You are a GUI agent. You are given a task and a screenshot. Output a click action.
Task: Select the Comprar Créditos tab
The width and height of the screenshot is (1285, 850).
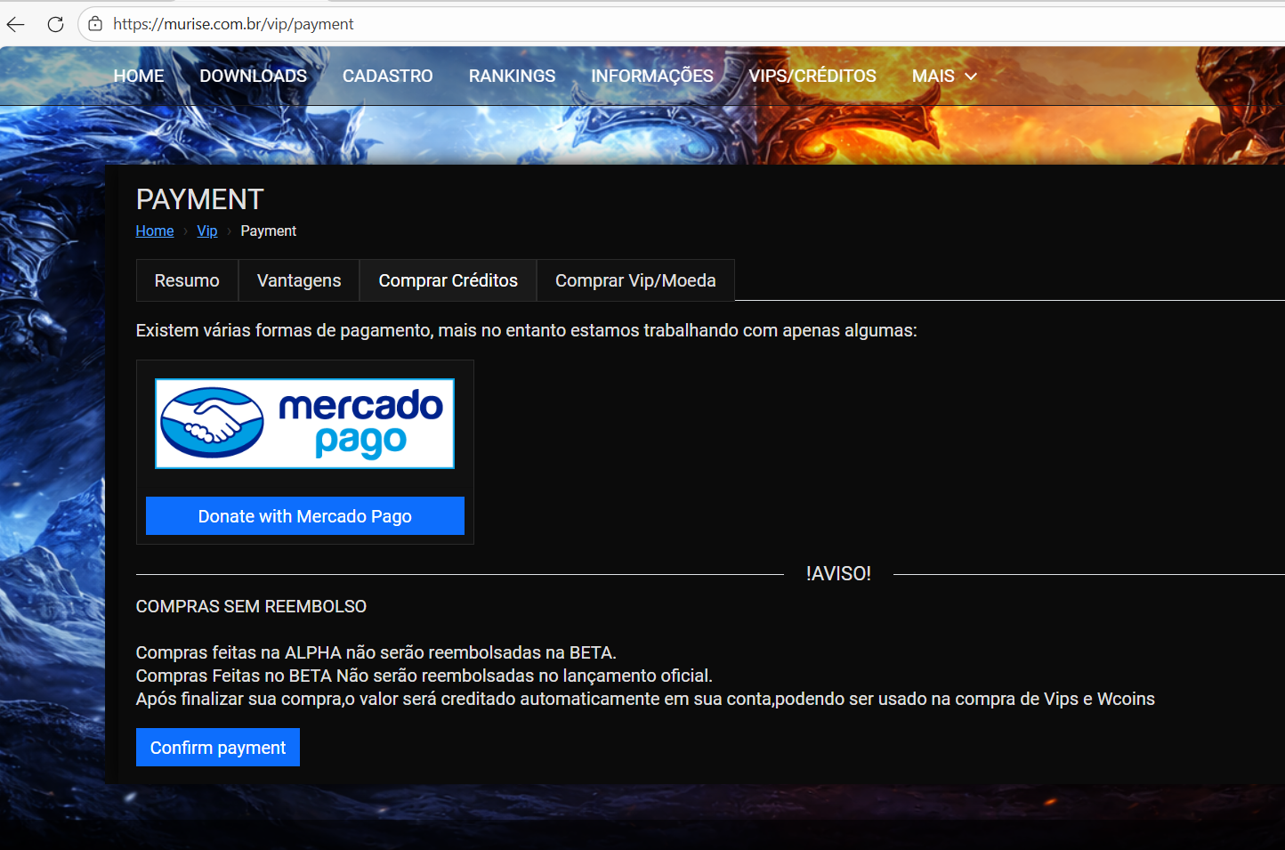pyautogui.click(x=448, y=280)
